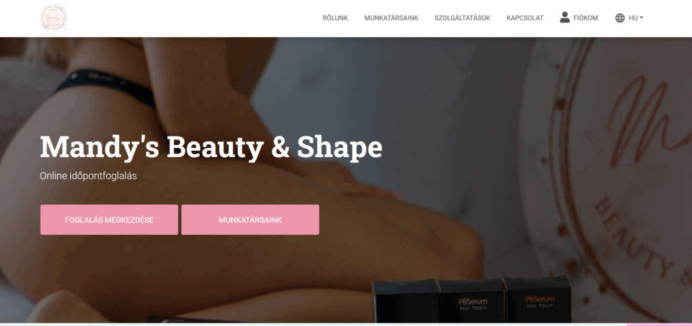Screen dimensions: 692x326
Task: Click the Foglalás megkezdése button
Action: pyautogui.click(x=109, y=220)
